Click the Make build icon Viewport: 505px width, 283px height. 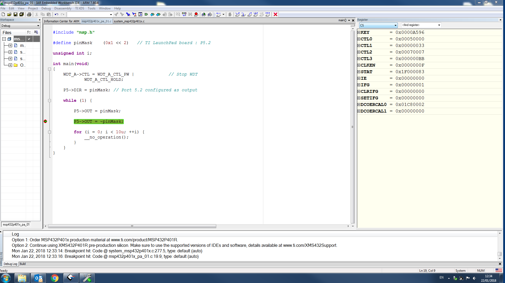click(184, 14)
